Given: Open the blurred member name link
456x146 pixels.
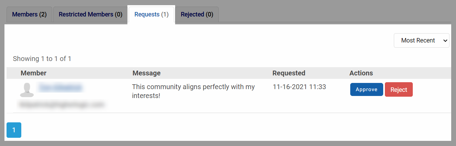Looking at the screenshot, I should tap(61, 88).
